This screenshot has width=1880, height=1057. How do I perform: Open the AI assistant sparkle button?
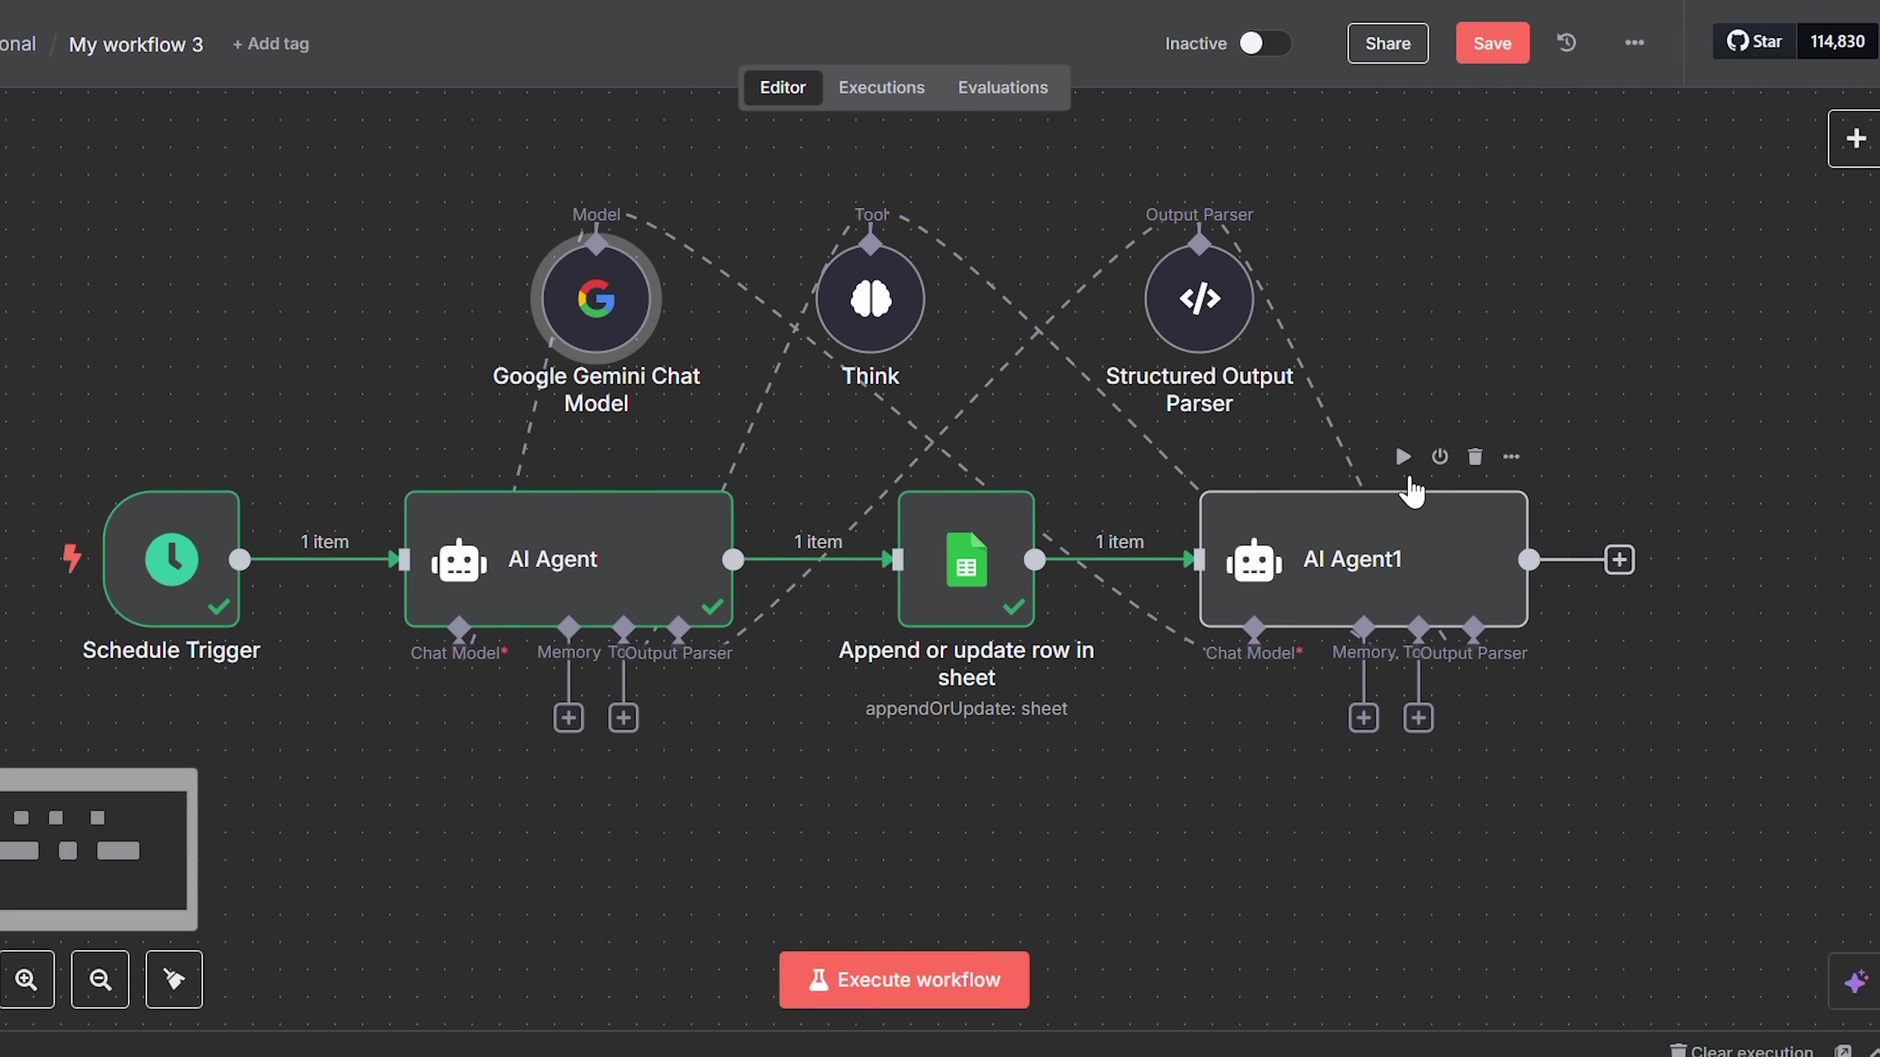(x=1855, y=981)
